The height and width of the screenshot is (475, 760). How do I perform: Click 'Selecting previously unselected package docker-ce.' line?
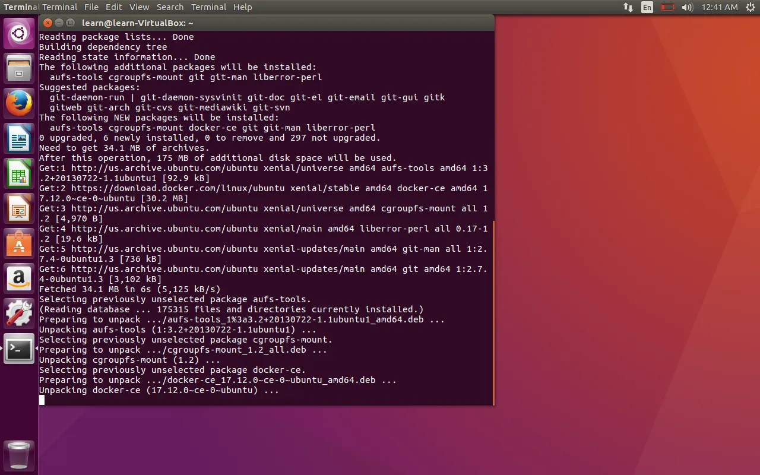tap(173, 370)
